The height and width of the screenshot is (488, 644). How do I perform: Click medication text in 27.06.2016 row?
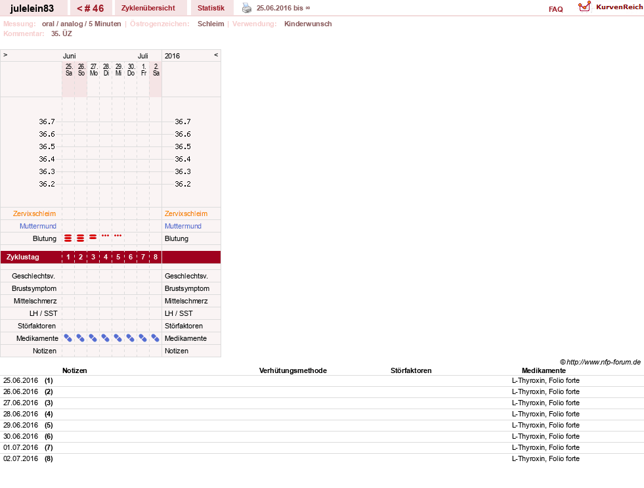pos(546,403)
